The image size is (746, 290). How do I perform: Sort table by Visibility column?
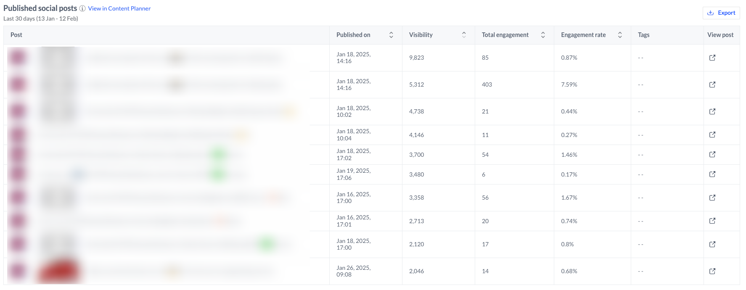tap(464, 35)
